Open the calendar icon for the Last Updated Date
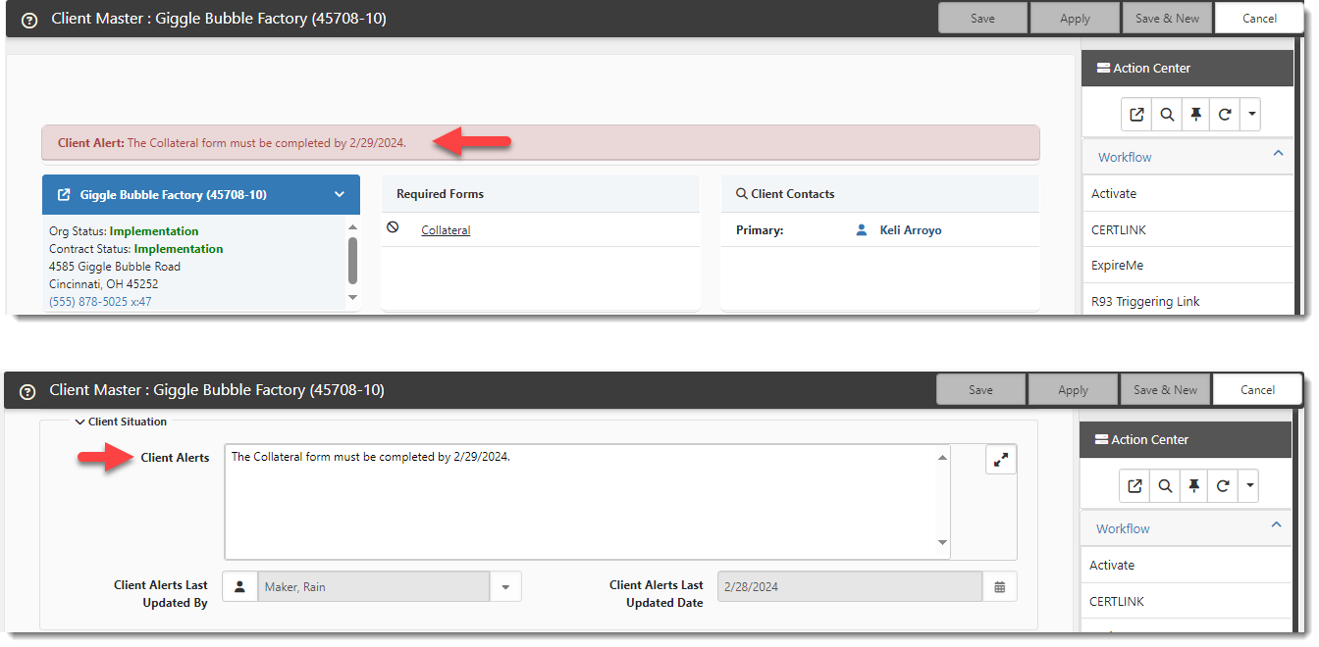This screenshot has width=1319, height=647. 999,587
